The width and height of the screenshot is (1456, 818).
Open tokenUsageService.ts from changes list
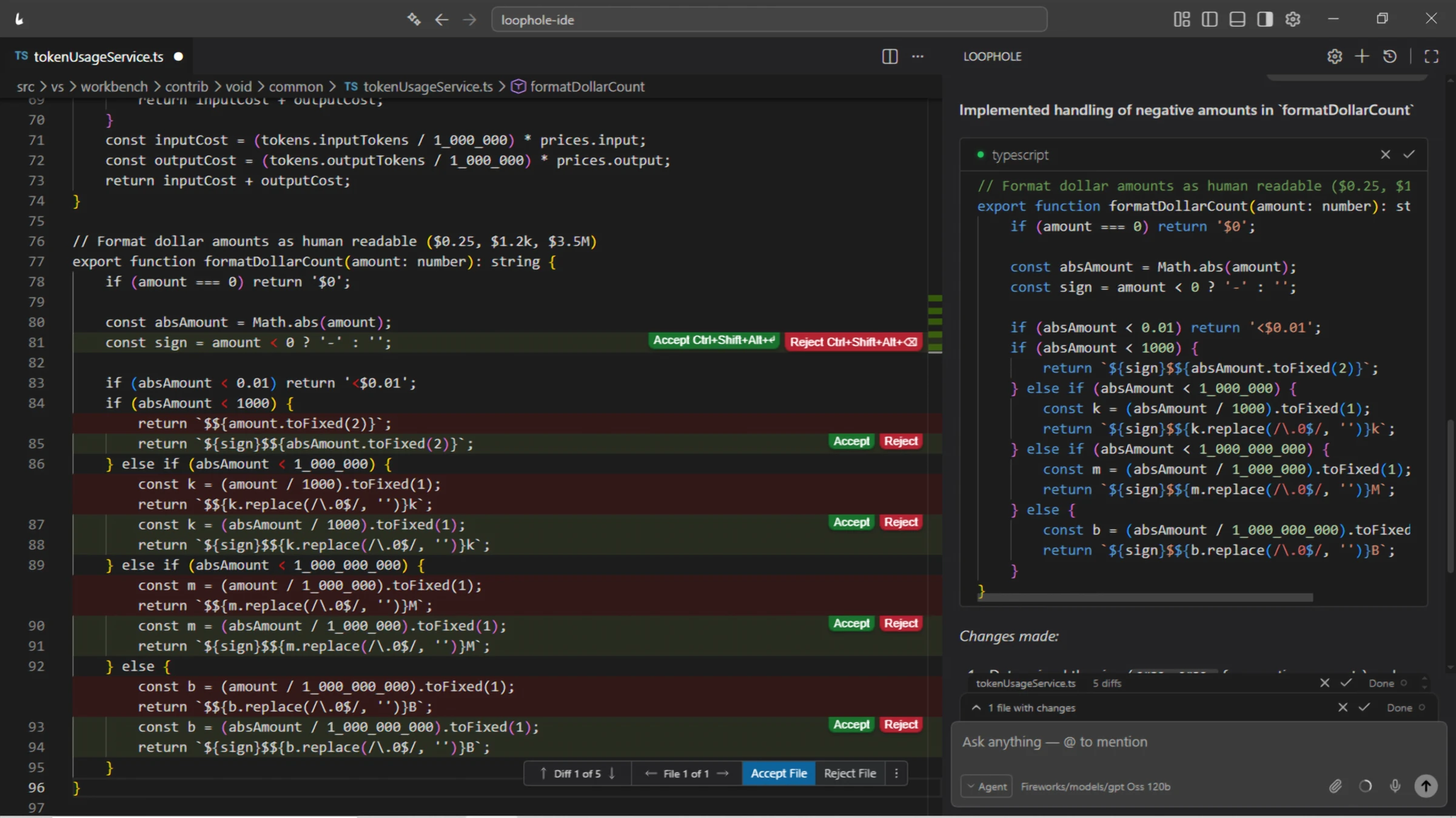click(1025, 683)
